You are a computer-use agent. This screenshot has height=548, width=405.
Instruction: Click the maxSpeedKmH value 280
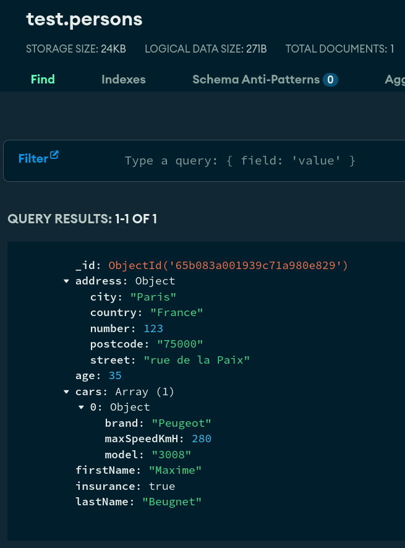(x=202, y=439)
